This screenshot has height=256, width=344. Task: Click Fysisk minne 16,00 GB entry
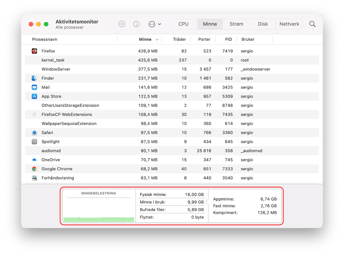click(172, 194)
